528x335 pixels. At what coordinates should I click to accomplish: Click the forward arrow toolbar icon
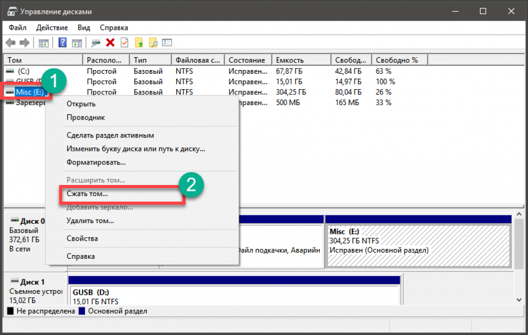[x=24, y=43]
